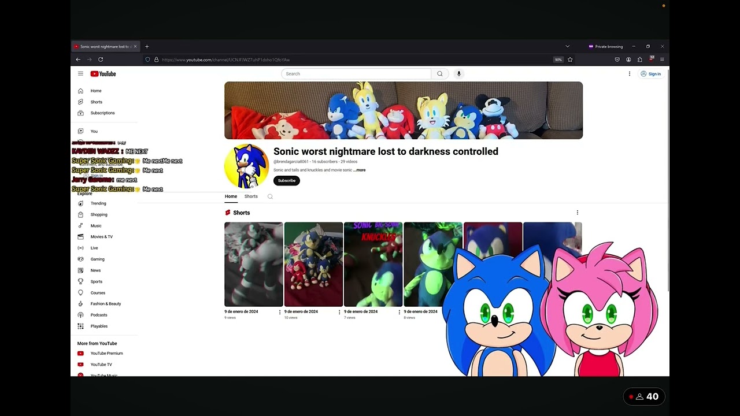The image size is (740, 416).
Task: Click the Private browsing indicator
Action: pyautogui.click(x=606, y=46)
